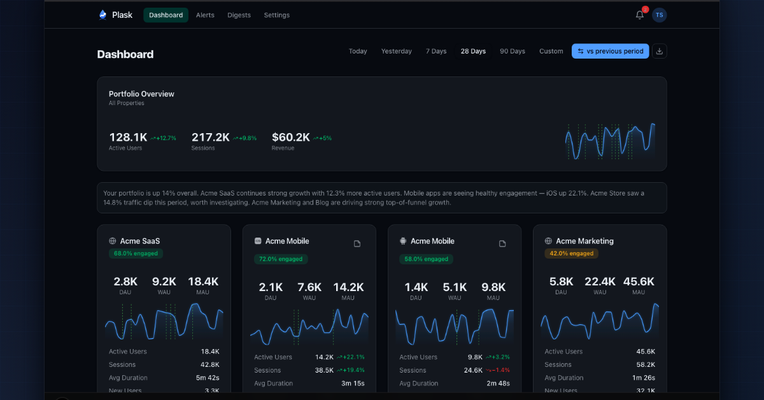The height and width of the screenshot is (400, 764).
Task: Toggle the vs previous period comparison
Action: click(x=610, y=51)
